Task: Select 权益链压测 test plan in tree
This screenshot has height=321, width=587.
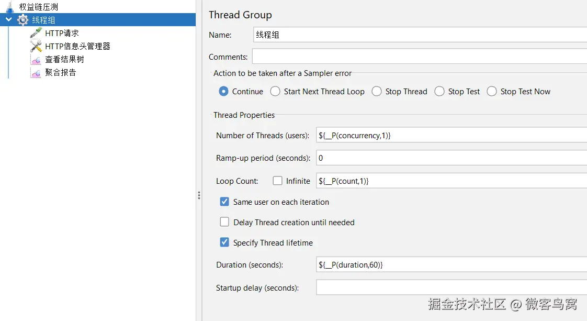Action: (x=39, y=7)
